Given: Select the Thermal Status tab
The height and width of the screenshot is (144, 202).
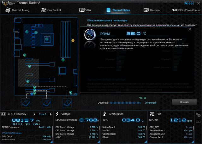Looking at the screenshot, I should click(118, 10).
